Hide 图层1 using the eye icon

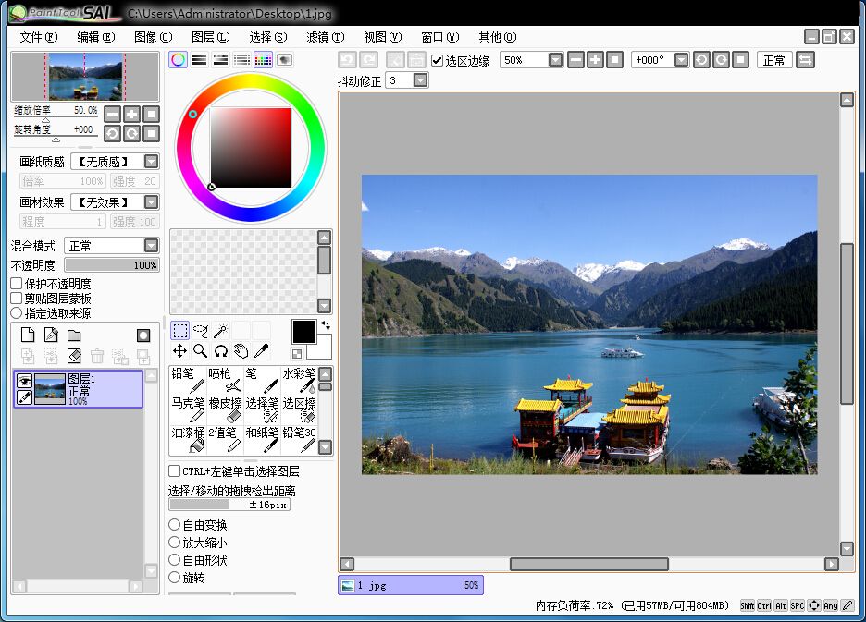24,381
